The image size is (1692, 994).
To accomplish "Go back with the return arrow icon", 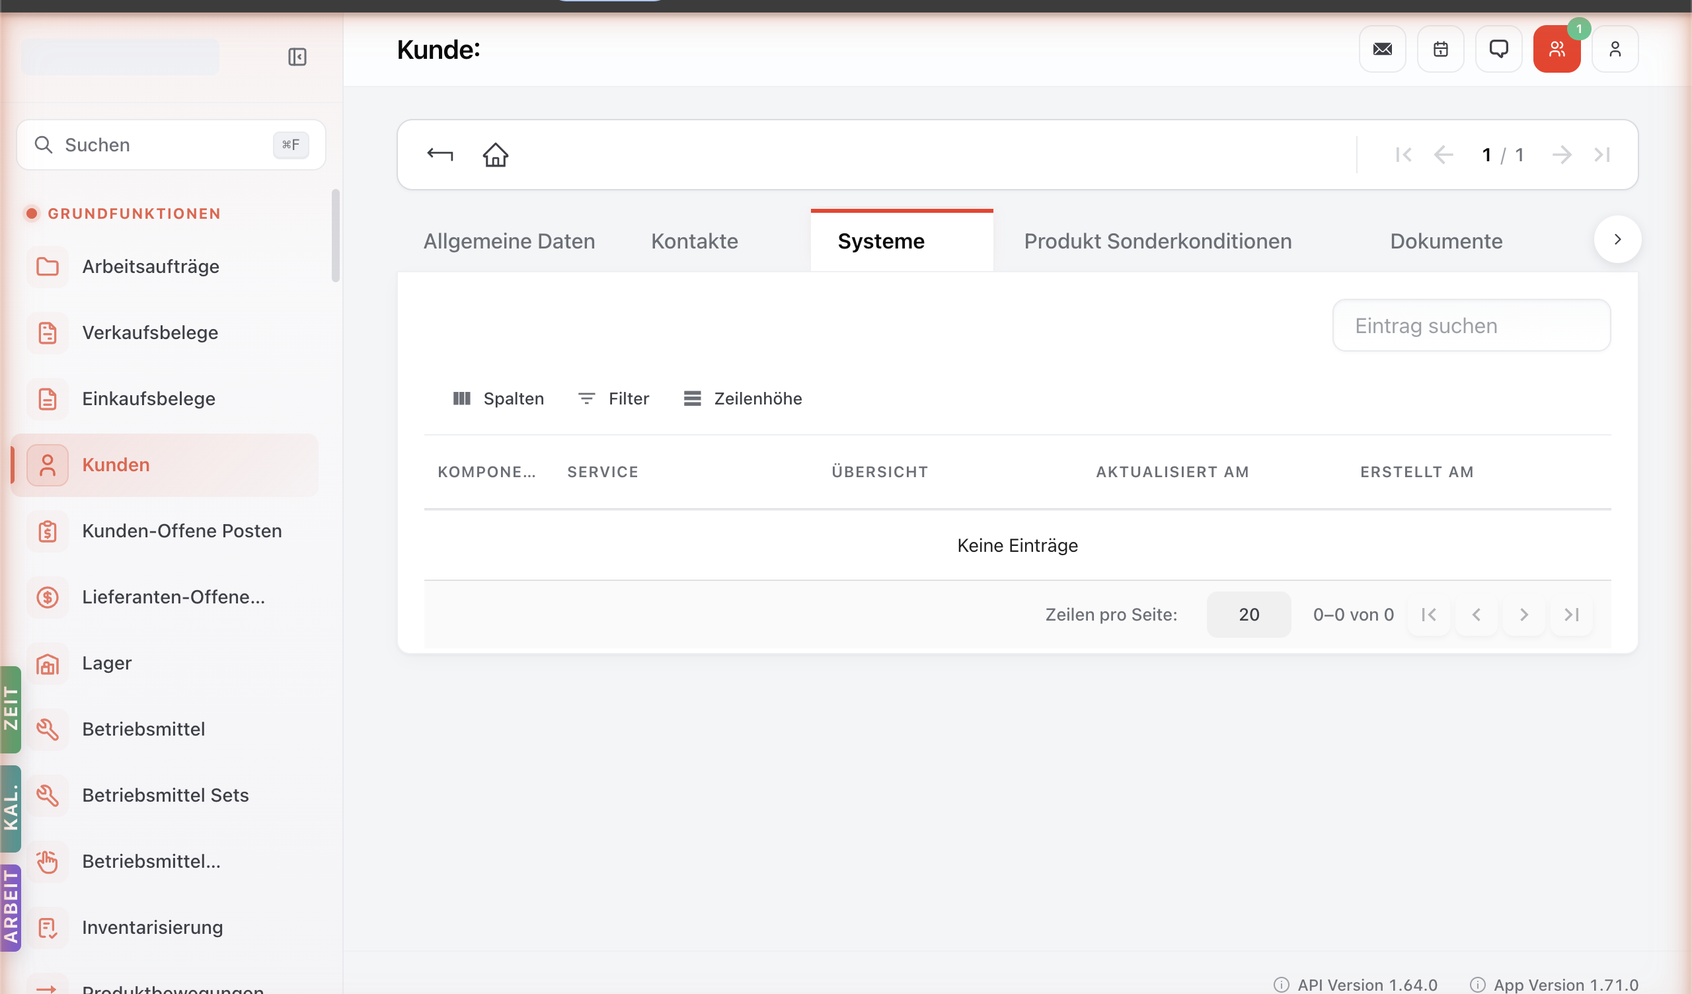I will (440, 155).
